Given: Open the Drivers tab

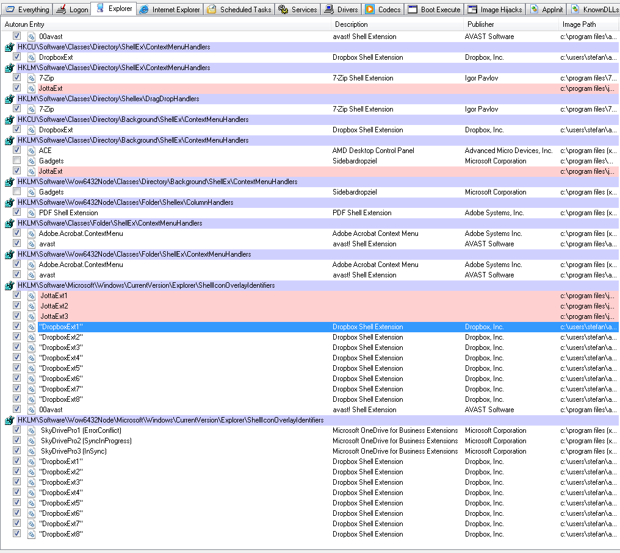Looking at the screenshot, I should point(341,10).
